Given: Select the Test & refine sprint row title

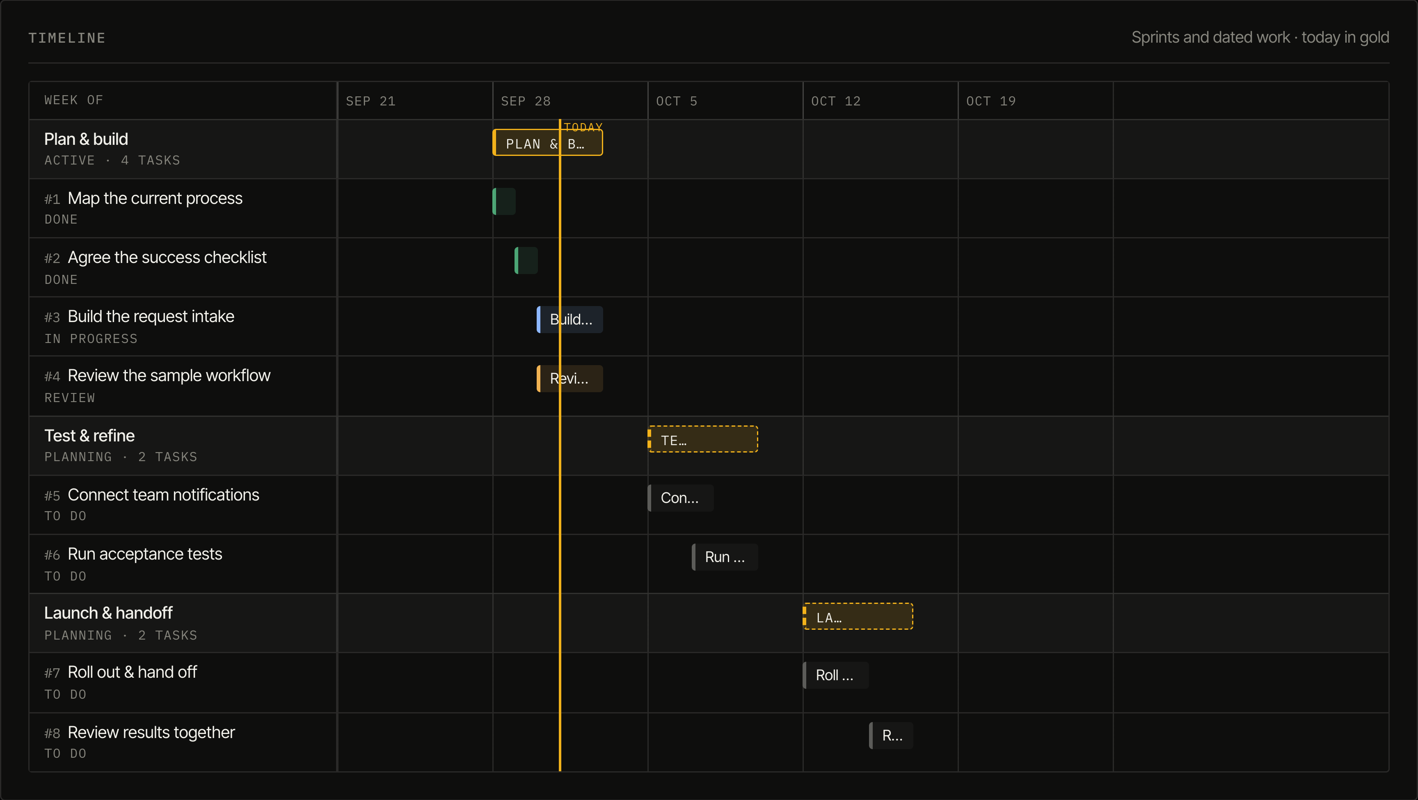Looking at the screenshot, I should pos(89,436).
